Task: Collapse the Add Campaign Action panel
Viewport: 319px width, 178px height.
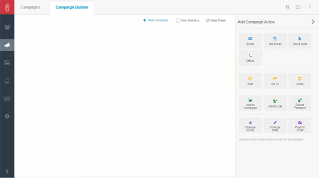Action: coord(313,22)
